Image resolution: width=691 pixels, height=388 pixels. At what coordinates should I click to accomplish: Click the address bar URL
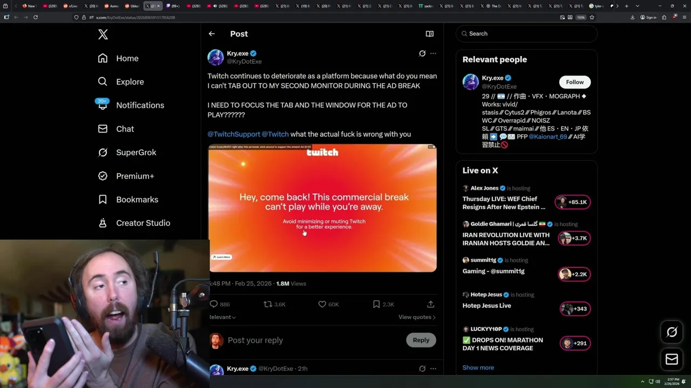[x=136, y=17]
